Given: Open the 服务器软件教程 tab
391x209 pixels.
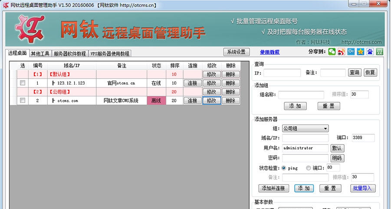Looking at the screenshot, I should [x=70, y=54].
